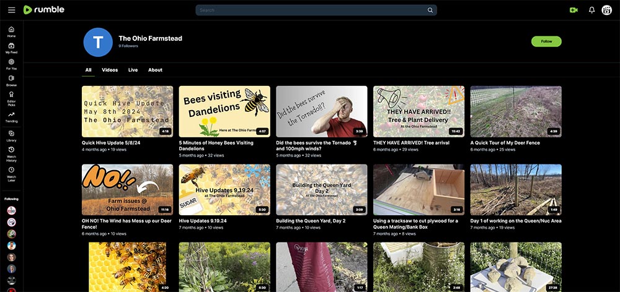Open the 27:38 rocks video thumbnail
Screen dimensions: 620x292
tap(516, 267)
